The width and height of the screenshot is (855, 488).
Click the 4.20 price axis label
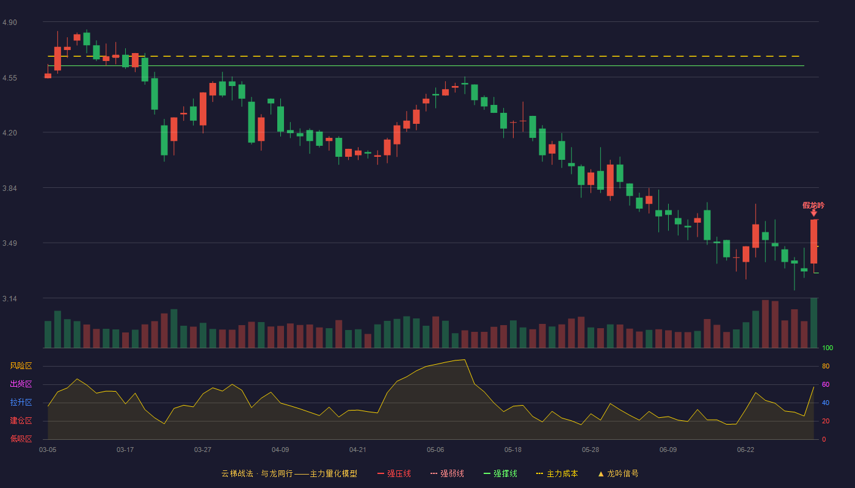[10, 133]
